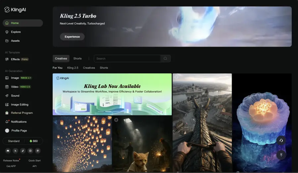
Task: Click the search magnifier icon
Action: point(165,59)
